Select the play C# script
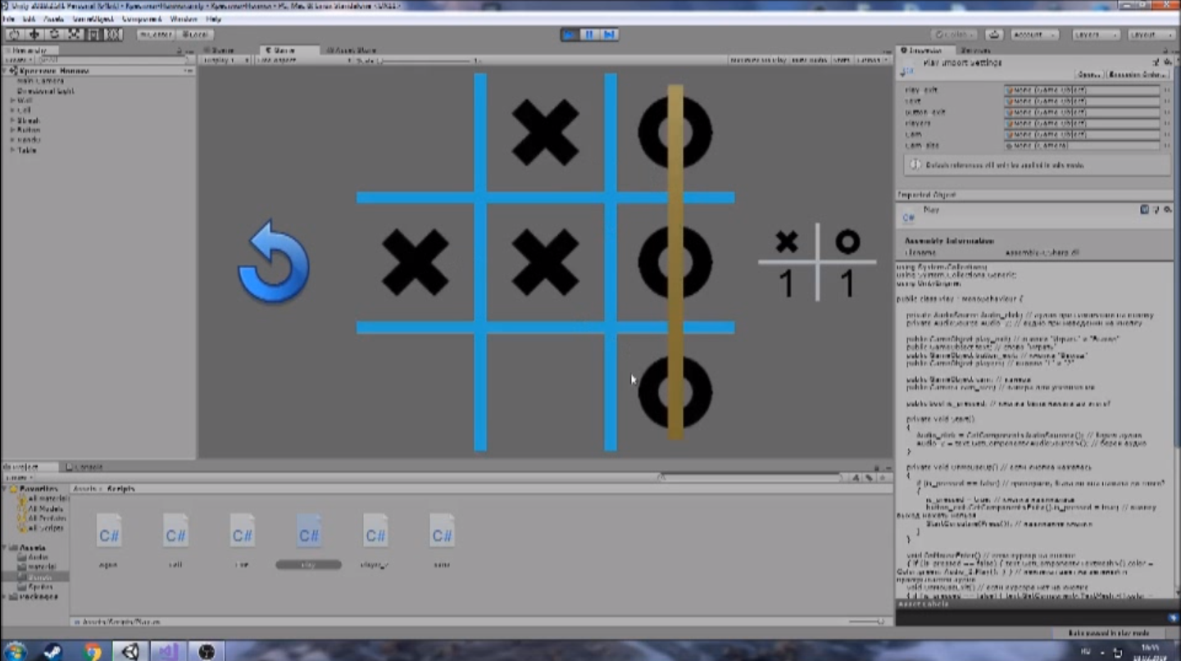Image resolution: width=1181 pixels, height=661 pixels. 308,540
